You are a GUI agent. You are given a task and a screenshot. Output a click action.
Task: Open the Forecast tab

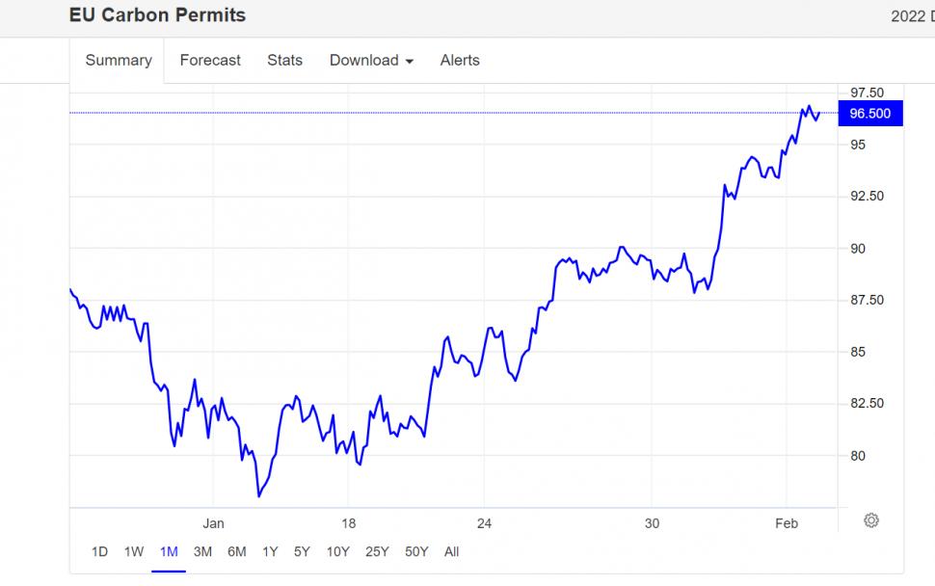tap(210, 61)
